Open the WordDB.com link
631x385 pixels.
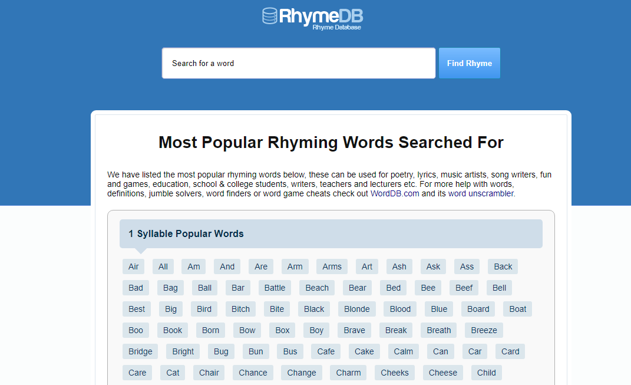tap(395, 194)
